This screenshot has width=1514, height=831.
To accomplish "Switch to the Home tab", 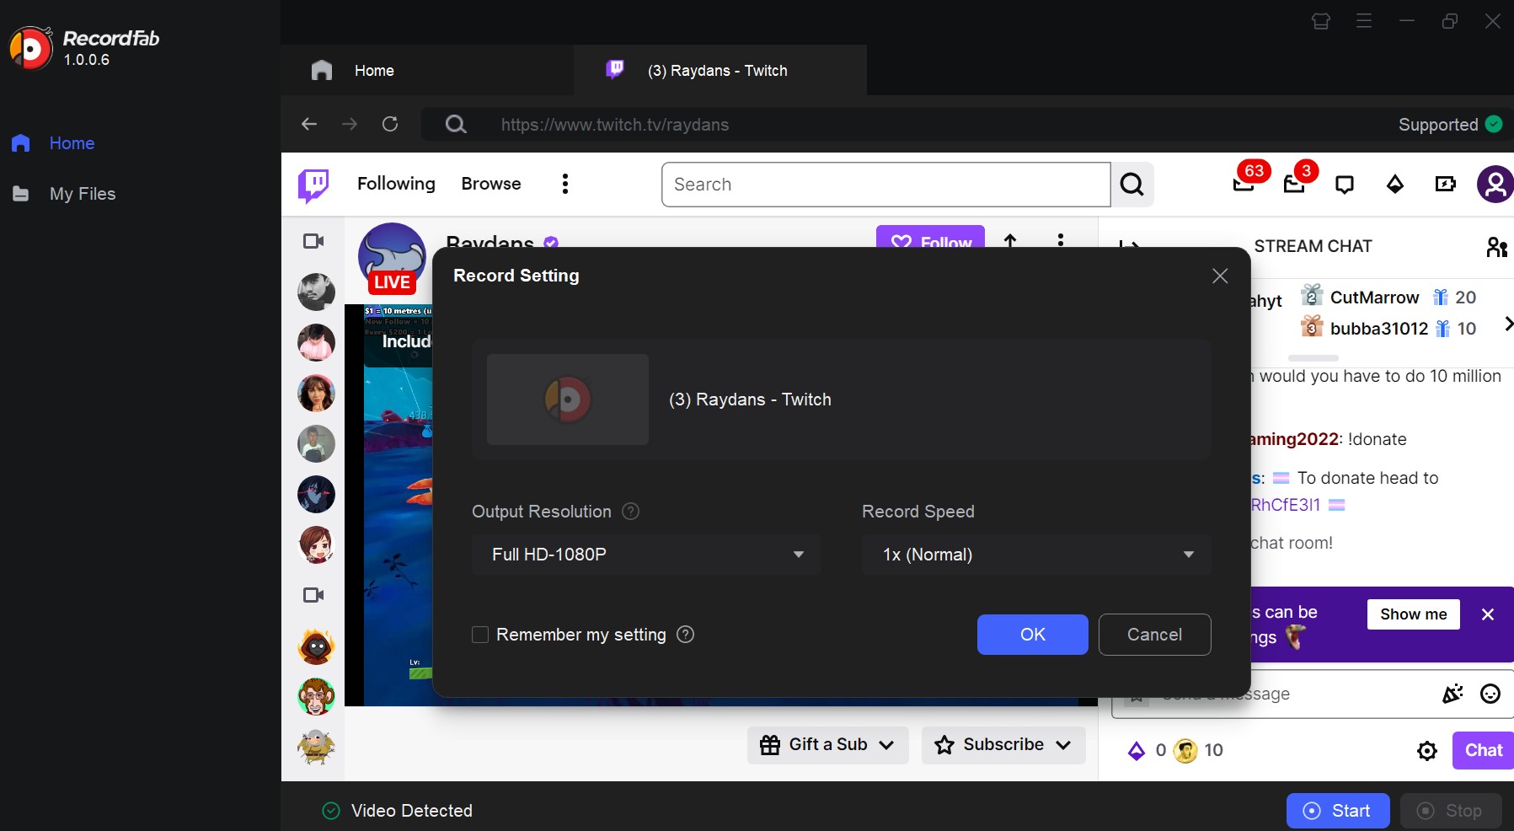I will pyautogui.click(x=427, y=71).
